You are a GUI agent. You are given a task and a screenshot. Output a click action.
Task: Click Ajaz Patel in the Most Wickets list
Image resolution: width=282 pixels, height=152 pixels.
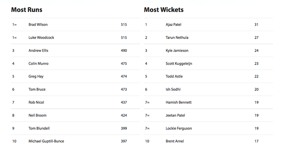point(173,25)
